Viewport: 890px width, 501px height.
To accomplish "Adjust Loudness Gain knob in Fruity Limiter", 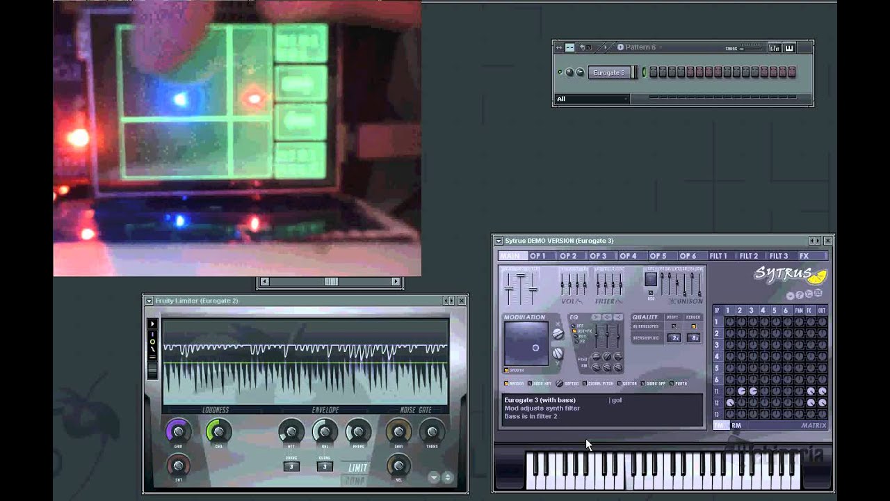I will [x=178, y=431].
